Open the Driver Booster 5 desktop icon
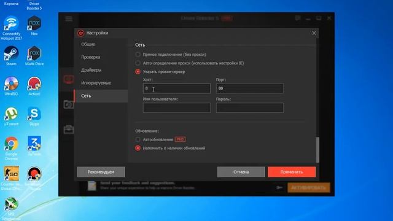This screenshot has width=393, height=221. click(34, 6)
